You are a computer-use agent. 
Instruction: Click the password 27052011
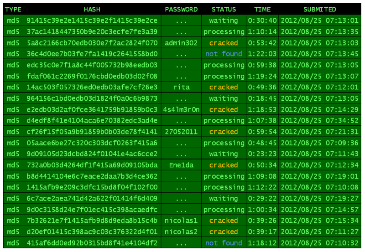181,132
